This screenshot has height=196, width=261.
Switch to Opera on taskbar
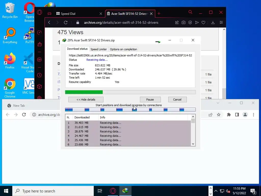point(113,191)
